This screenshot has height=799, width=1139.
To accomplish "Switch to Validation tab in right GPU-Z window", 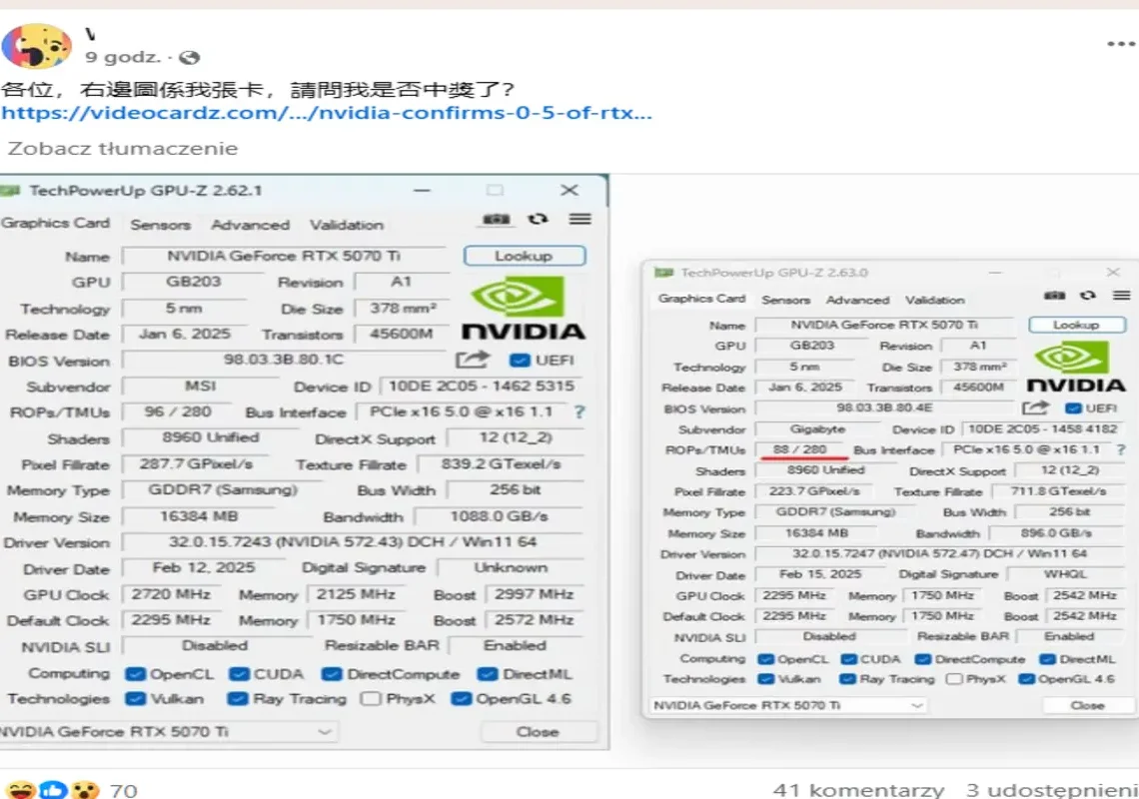I will (935, 300).
